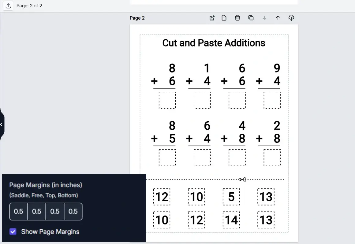Click the answer box under 4 + 8
Viewport: 355px width, 244px height.
[x=237, y=157]
